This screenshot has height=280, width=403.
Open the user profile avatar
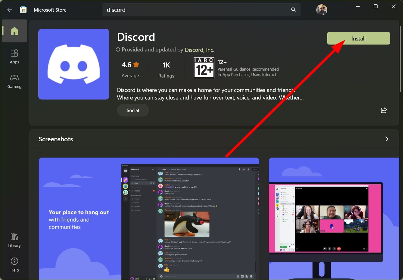coord(322,10)
